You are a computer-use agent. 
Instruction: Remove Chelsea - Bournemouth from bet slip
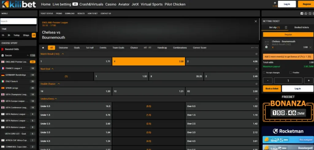tap(310, 47)
